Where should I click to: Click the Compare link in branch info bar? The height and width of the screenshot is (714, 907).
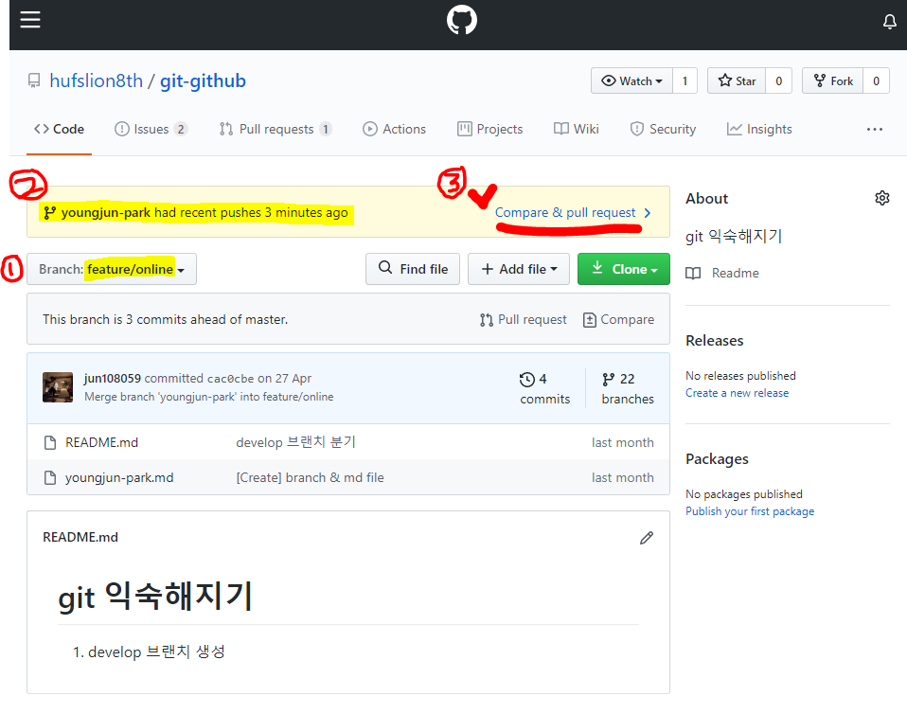[x=619, y=319]
